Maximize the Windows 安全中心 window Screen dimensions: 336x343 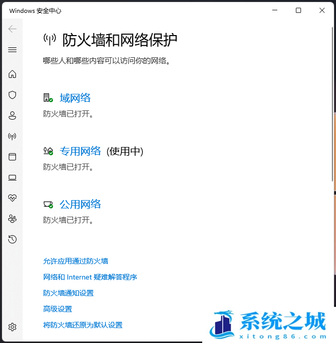298,10
